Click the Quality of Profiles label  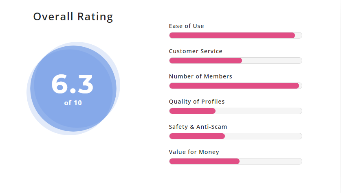197,102
